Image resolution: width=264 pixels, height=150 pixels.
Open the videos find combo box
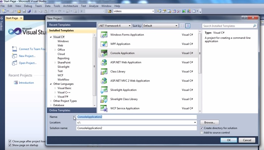(x=134, y=11)
